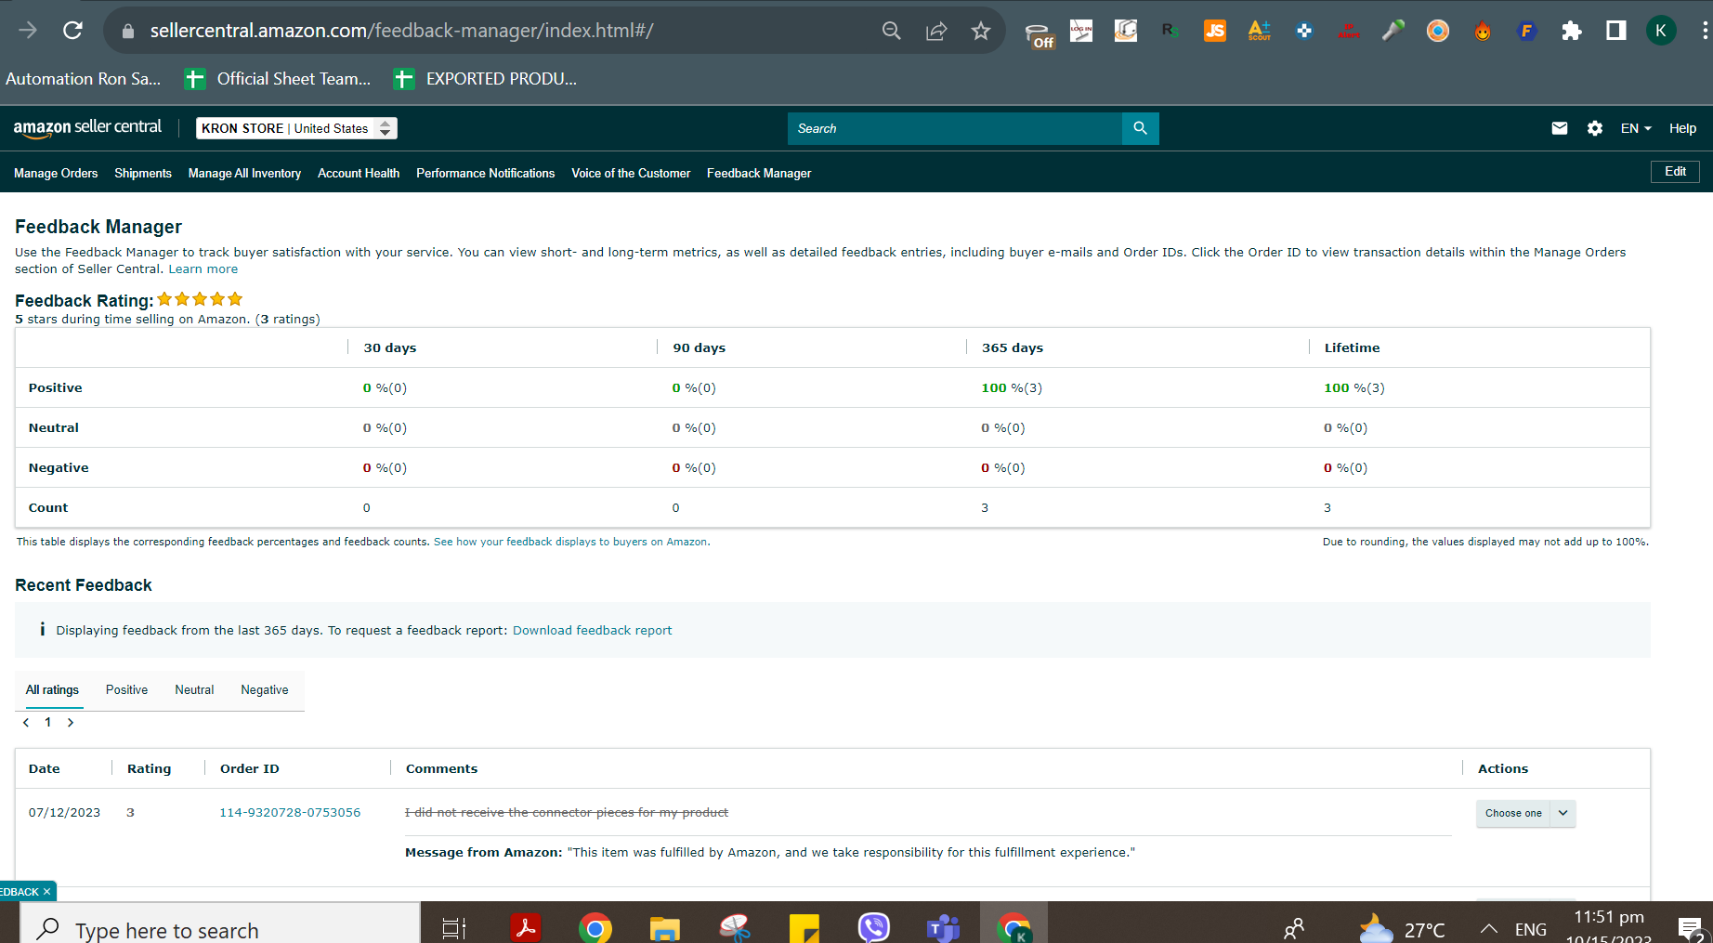Open Task View on the taskbar

[454, 927]
